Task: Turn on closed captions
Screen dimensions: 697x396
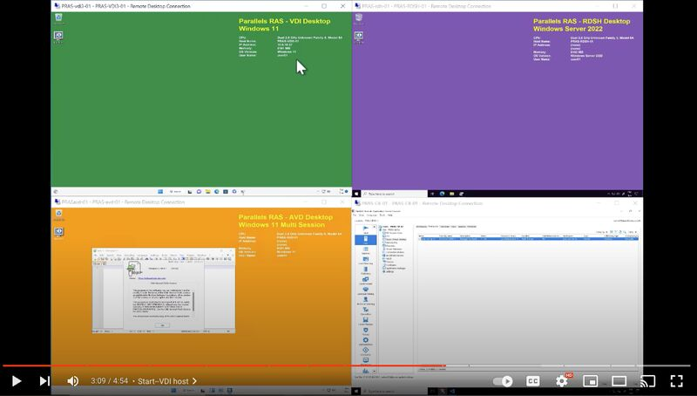Action: coord(532,381)
